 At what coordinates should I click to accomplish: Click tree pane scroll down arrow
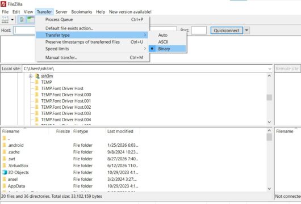(x=269, y=122)
